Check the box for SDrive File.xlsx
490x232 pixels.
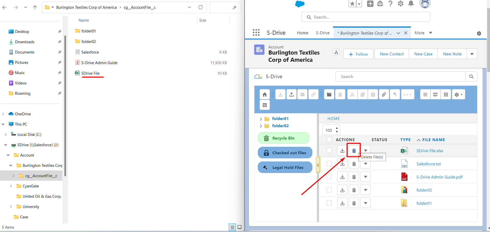pyautogui.click(x=329, y=150)
